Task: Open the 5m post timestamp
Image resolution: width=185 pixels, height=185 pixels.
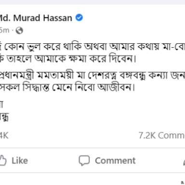Action: [x=4, y=30]
